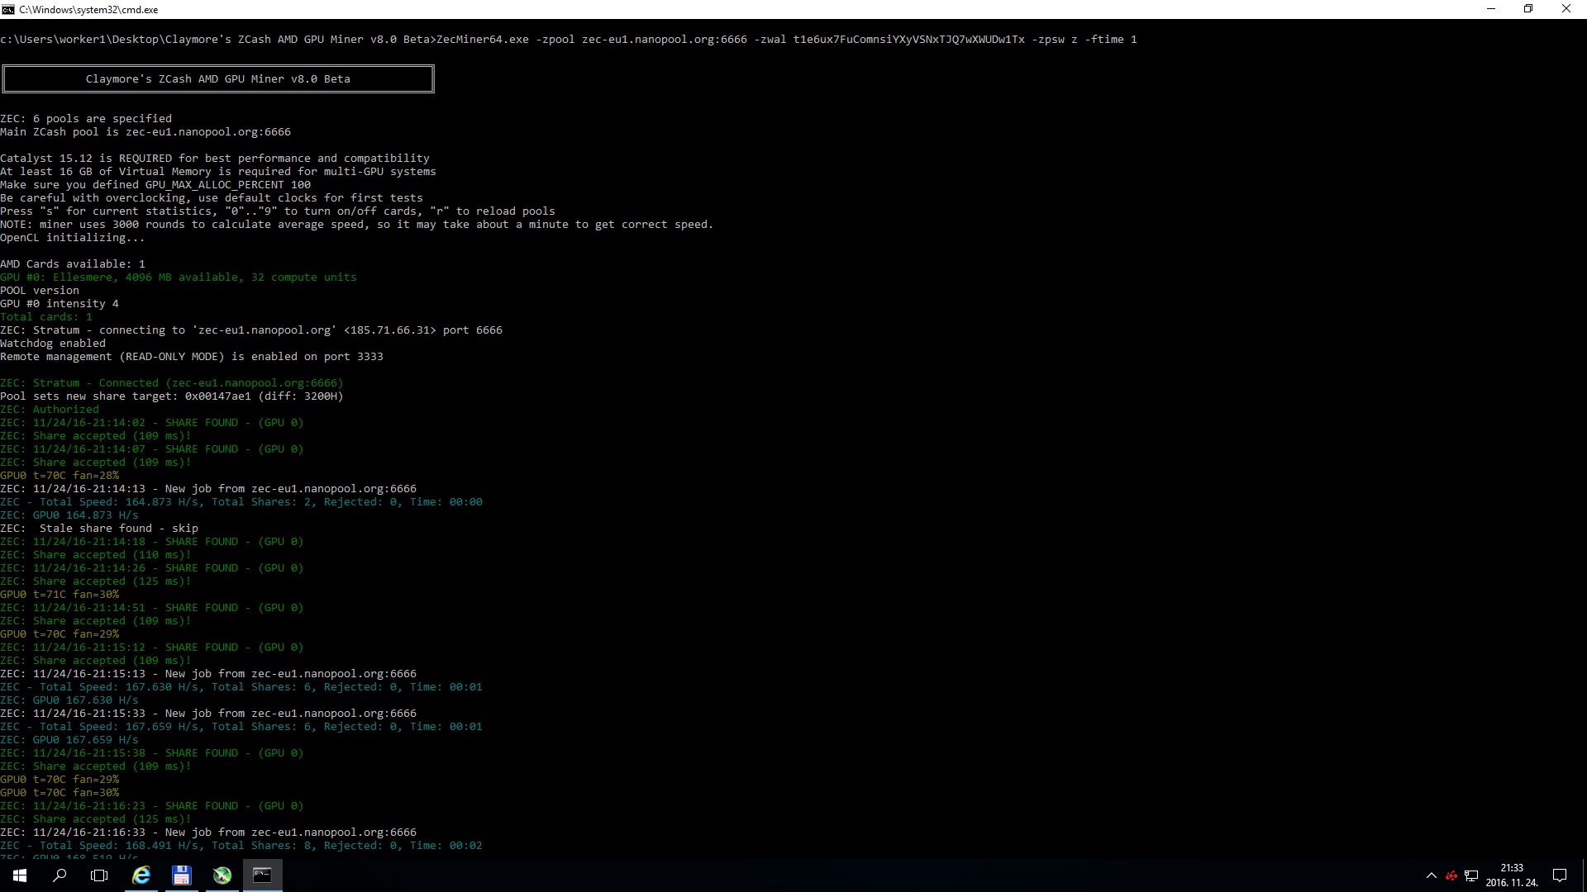Minimize the cmd.exe window
1587x892 pixels.
click(x=1491, y=9)
